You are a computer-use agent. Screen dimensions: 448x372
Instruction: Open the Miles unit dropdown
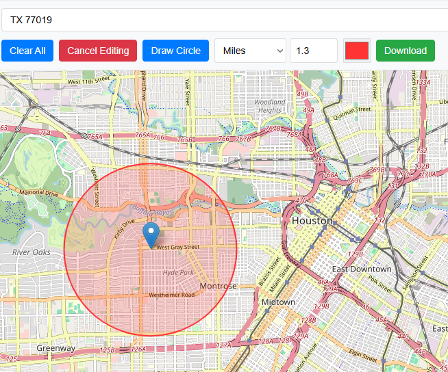point(250,51)
